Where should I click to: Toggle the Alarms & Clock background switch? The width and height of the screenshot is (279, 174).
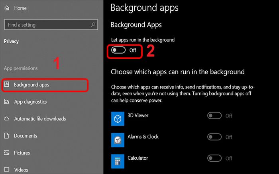pyautogui.click(x=214, y=137)
